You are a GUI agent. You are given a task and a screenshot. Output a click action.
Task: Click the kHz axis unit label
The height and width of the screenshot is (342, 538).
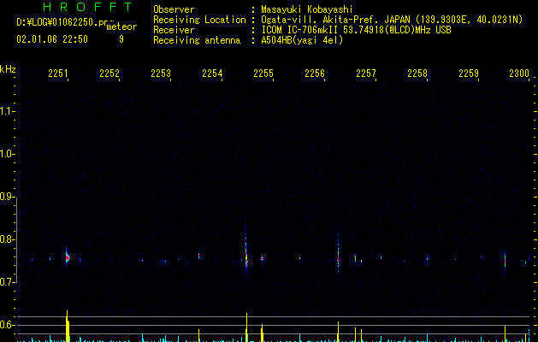(8, 69)
